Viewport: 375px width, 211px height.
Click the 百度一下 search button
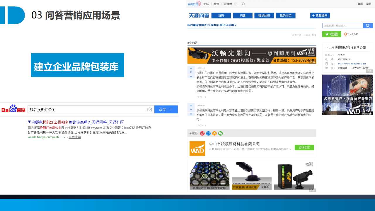coord(166,109)
